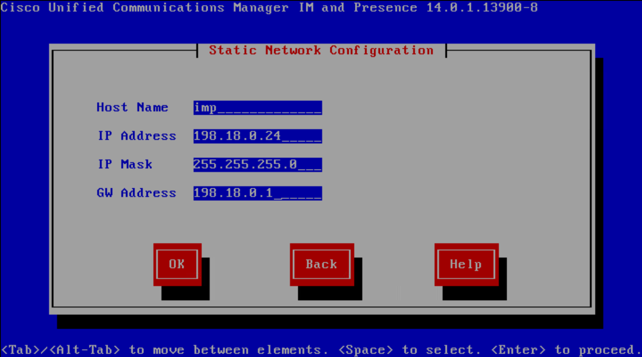Click the IP Mask label
The width and height of the screenshot is (642, 357).
(x=125, y=165)
